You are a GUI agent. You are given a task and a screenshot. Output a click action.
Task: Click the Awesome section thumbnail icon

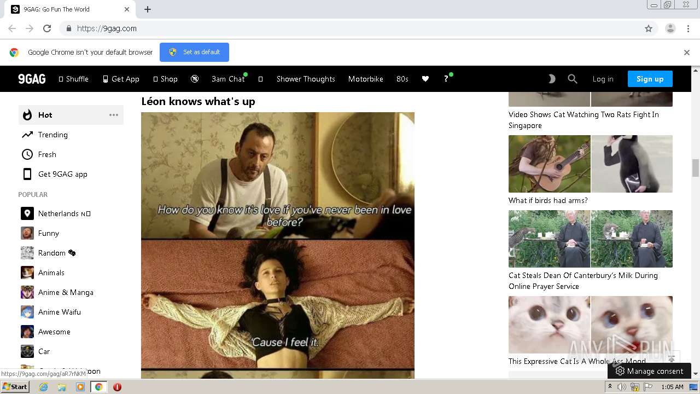[27, 332]
